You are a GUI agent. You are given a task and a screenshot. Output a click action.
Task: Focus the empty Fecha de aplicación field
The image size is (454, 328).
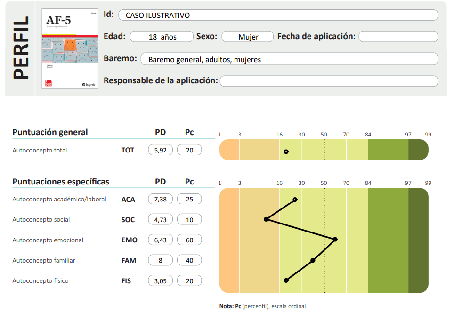(398, 37)
